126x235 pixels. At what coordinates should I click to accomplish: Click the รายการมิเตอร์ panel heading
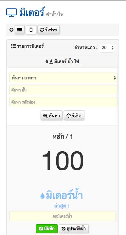point(27,46)
